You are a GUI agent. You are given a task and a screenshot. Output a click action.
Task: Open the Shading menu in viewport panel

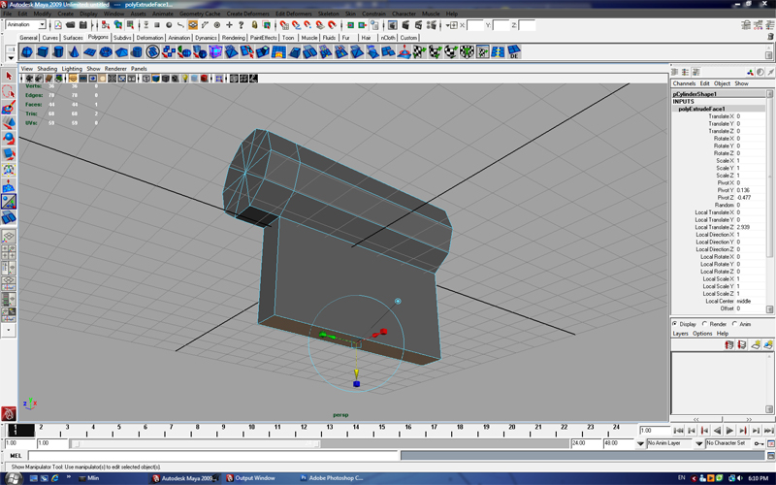coord(48,69)
